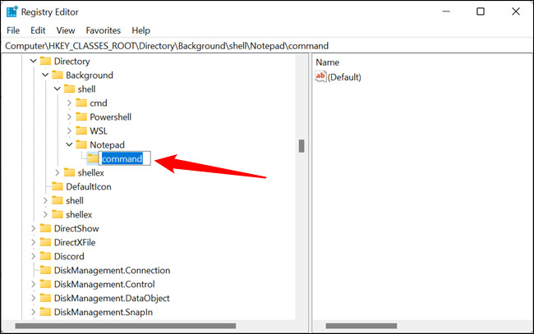Screen dimensions: 534x334
Task: Click the Directory folder icon
Action: [45, 62]
